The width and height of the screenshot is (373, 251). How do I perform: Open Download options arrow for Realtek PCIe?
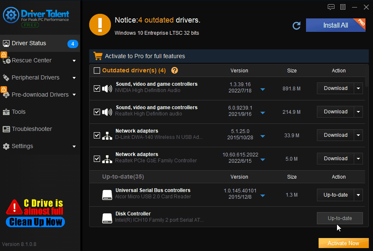(x=358, y=159)
